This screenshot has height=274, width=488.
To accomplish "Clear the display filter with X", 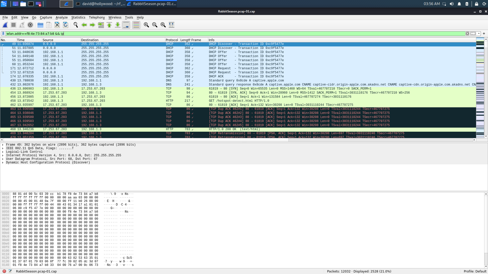I will coord(467,33).
